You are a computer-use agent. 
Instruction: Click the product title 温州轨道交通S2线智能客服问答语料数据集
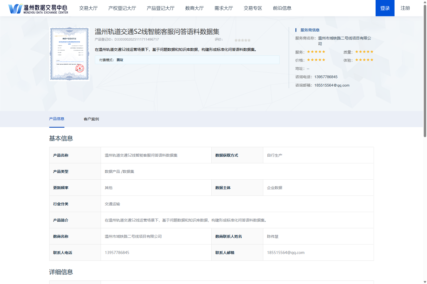tap(157, 32)
